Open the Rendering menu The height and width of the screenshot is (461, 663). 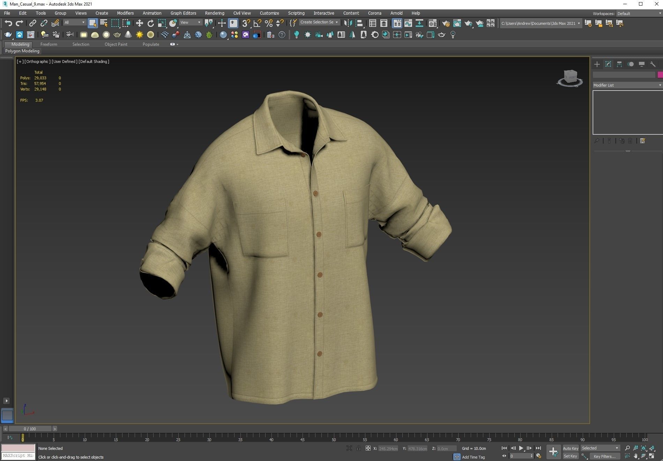click(214, 13)
